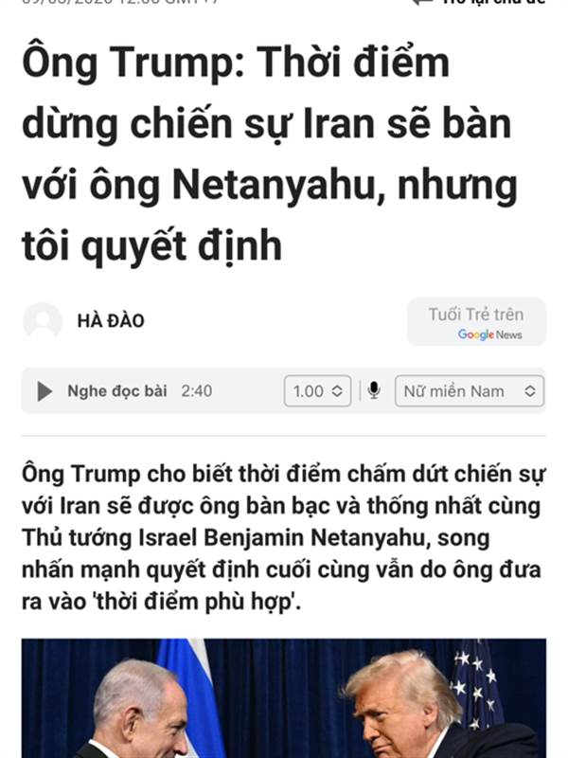Play the Nghe đọc bài audio
Viewport: 568px width, 758px height.
pos(44,391)
